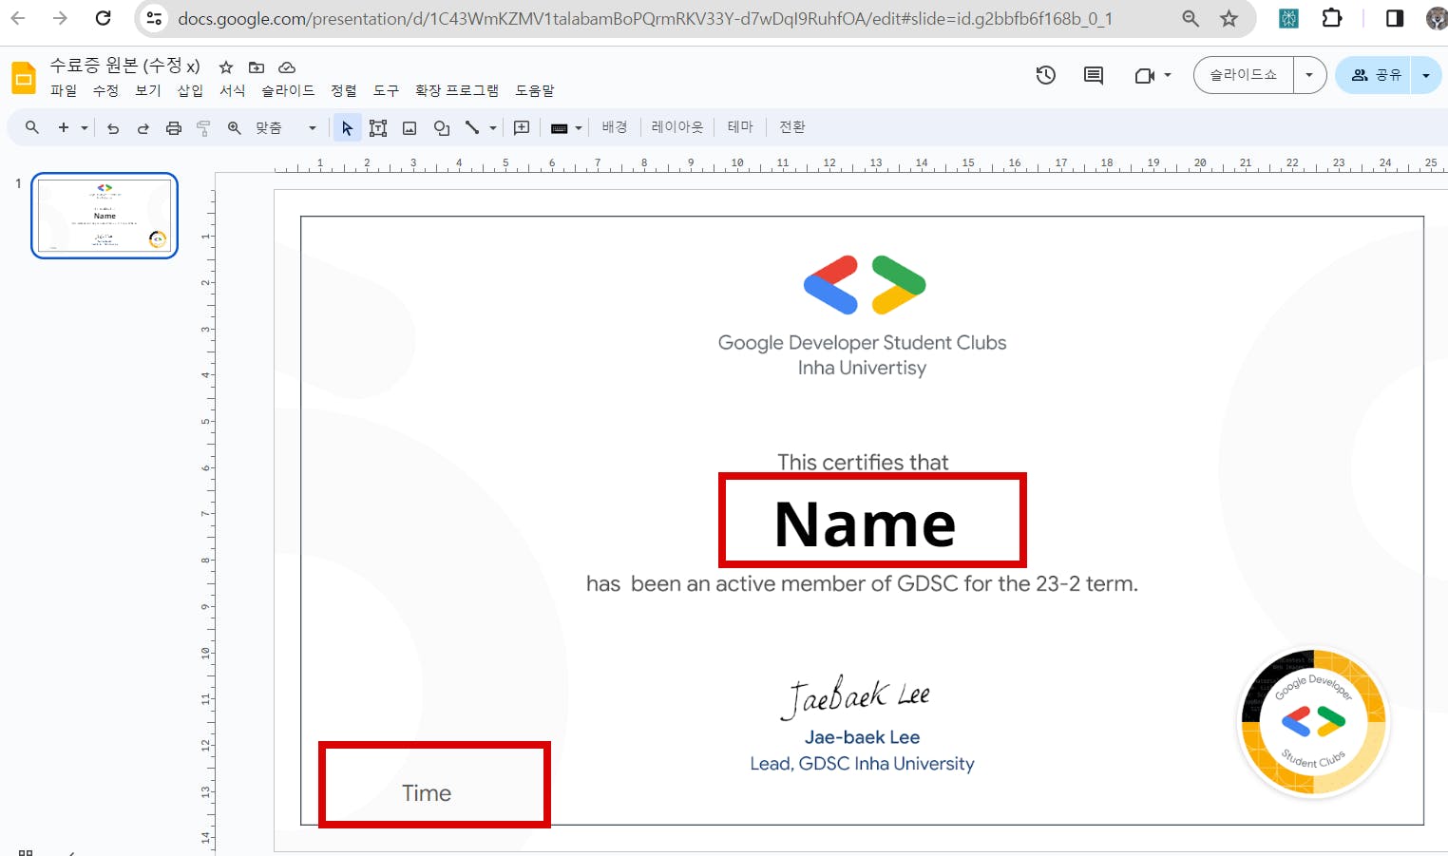This screenshot has height=856, width=1448.
Task: Expand the Meet camera dropdown arrow
Action: 1168,75
